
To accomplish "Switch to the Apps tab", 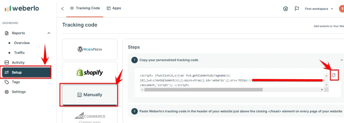I will [x=114, y=8].
